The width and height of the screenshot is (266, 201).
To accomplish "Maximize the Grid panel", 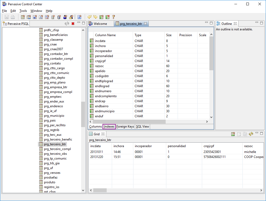I will (x=262, y=133).
